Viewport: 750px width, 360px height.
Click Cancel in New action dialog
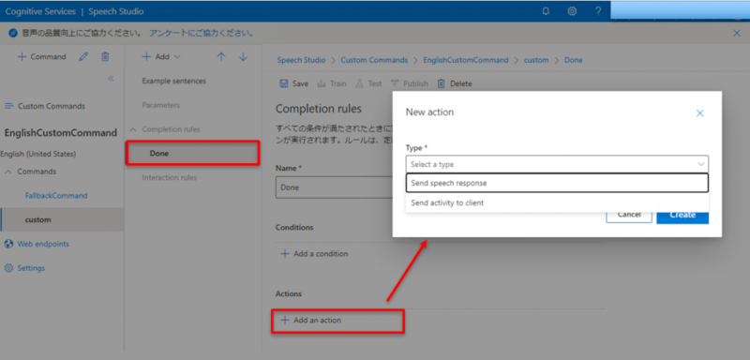click(629, 215)
